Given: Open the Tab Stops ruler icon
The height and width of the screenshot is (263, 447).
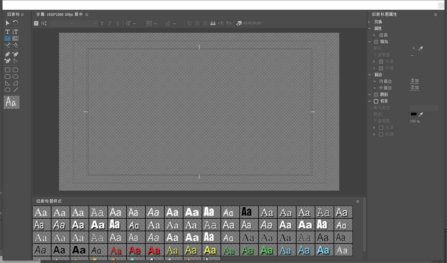Looking at the screenshot, I should (213, 23).
